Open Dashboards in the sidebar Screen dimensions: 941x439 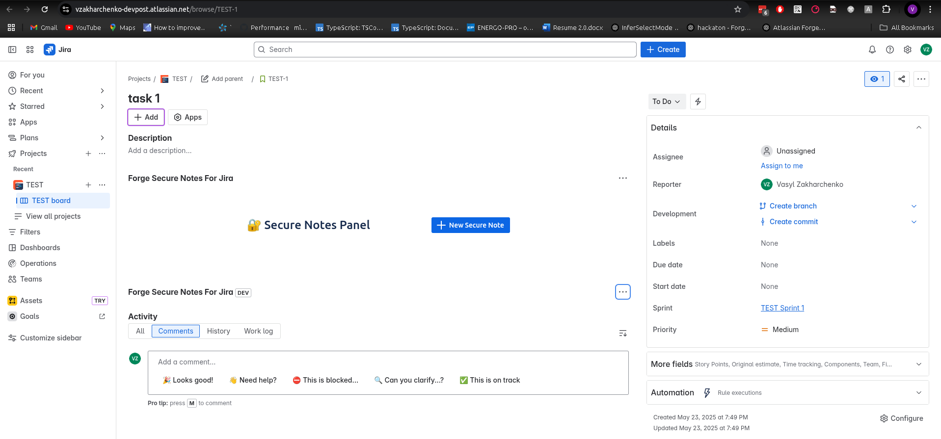(x=59, y=248)
